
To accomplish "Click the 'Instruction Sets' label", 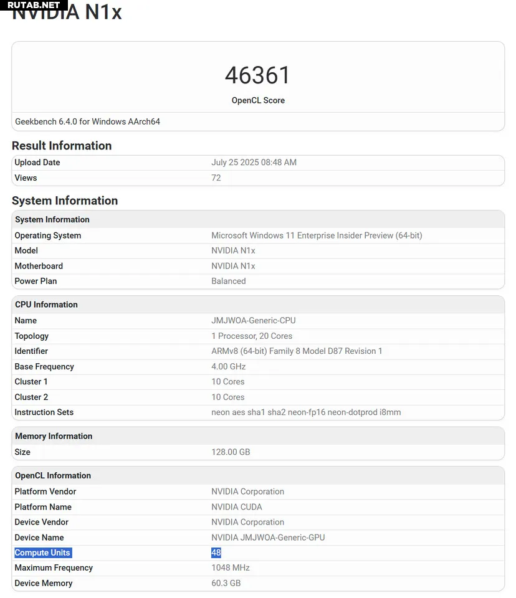I will pos(44,412).
